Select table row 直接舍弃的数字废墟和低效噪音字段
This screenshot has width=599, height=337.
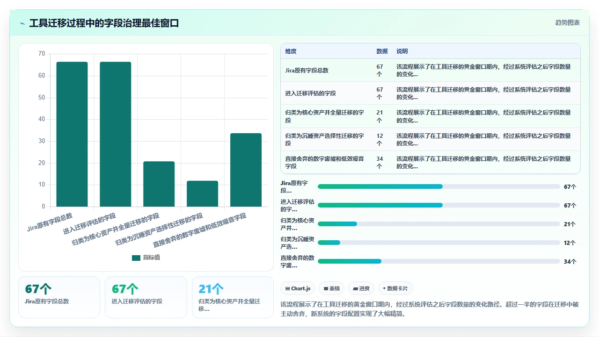pos(430,162)
